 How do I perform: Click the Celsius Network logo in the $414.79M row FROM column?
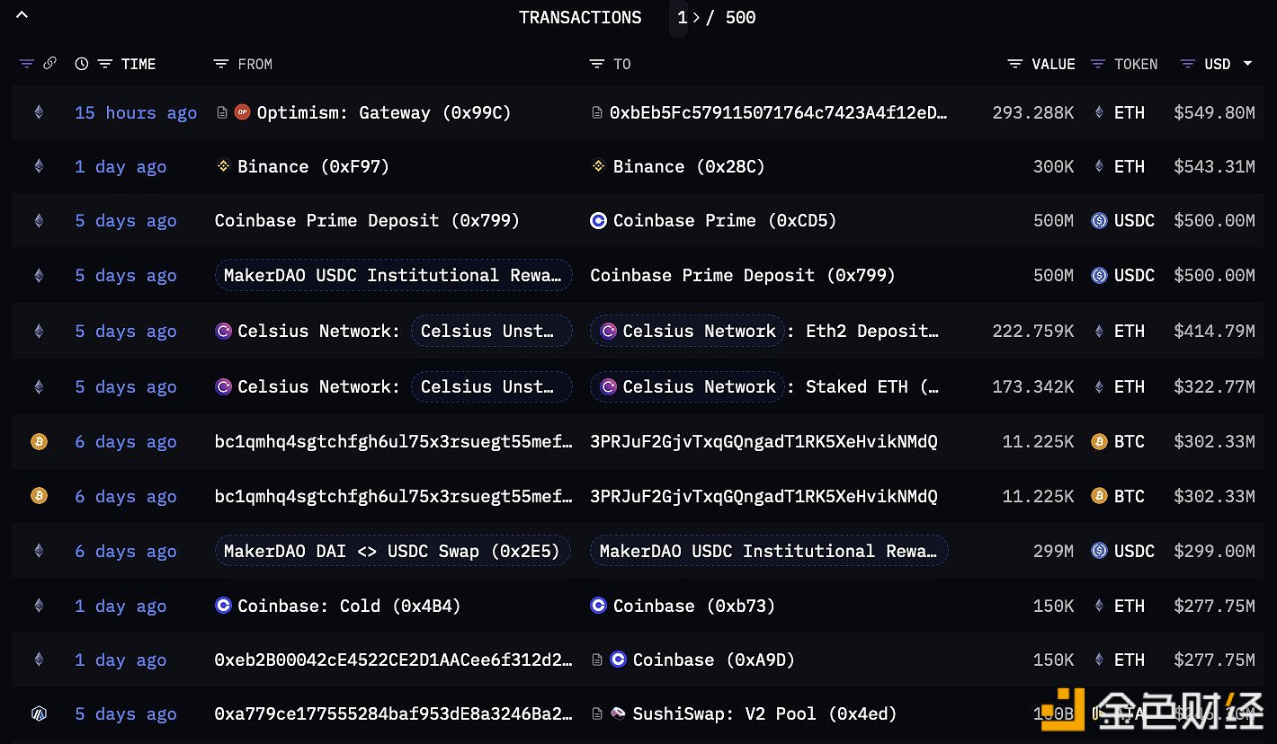(224, 331)
